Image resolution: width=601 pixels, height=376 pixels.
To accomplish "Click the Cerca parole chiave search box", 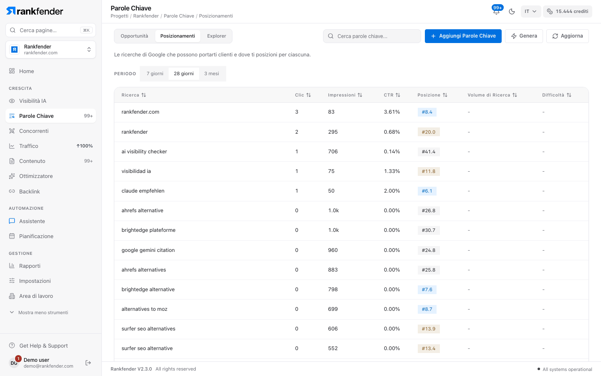I will coord(372,36).
